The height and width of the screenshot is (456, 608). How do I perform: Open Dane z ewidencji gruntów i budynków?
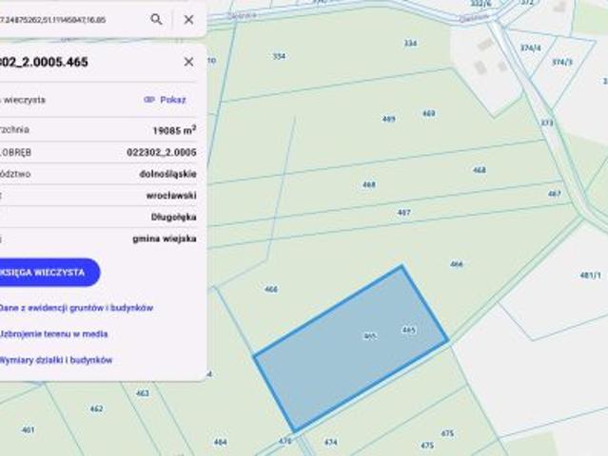point(76,308)
